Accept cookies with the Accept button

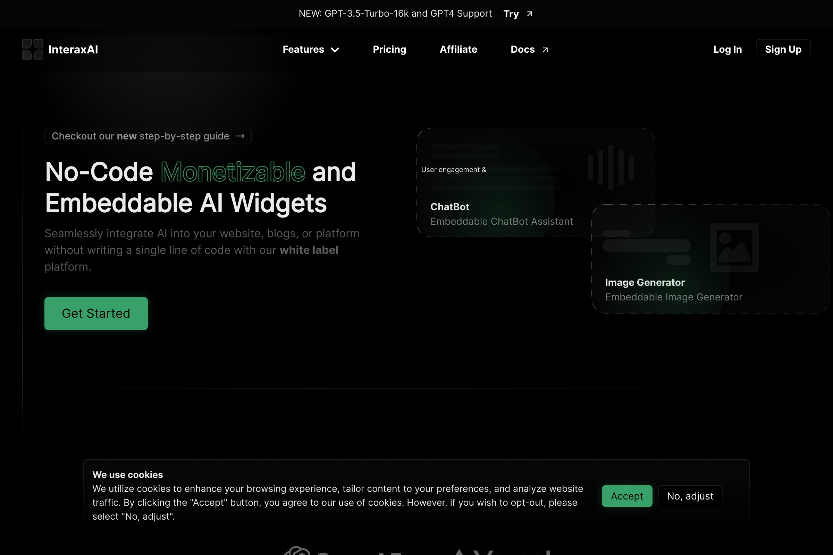[626, 496]
